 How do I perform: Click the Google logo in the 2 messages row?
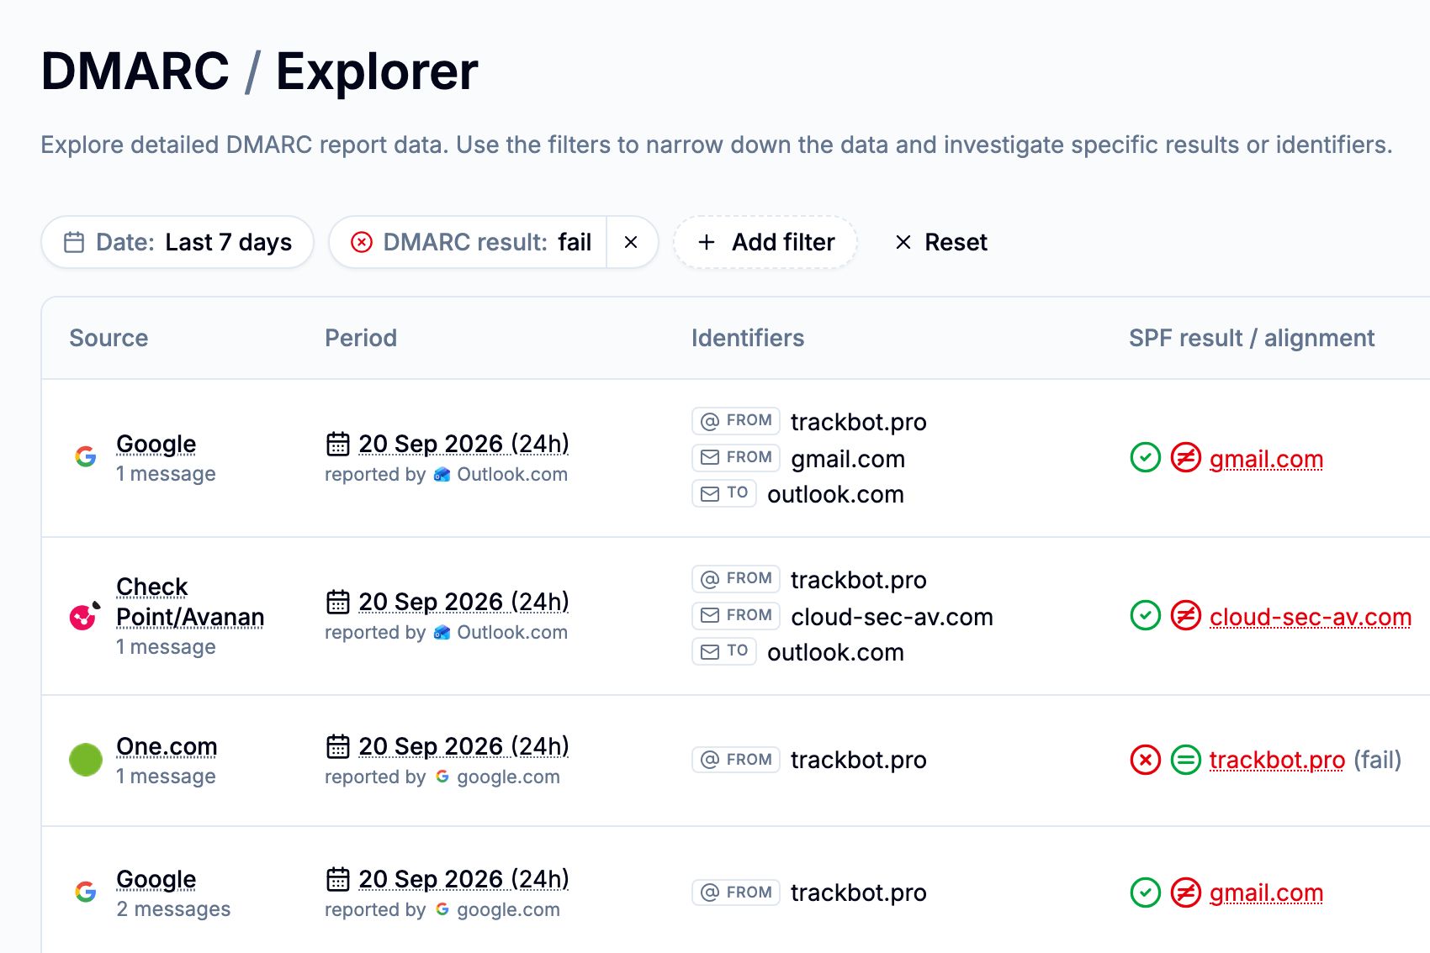(86, 892)
